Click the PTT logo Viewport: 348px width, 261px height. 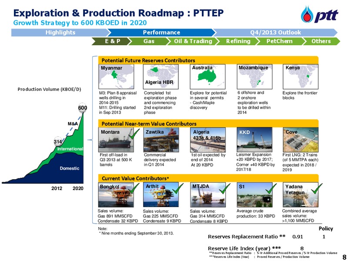pos(319,15)
